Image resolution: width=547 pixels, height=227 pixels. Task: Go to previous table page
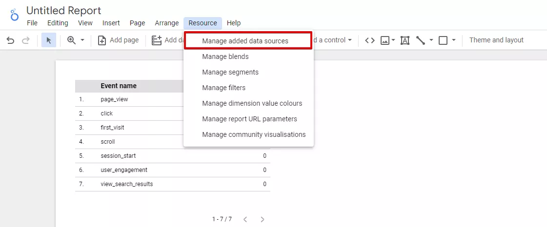(245, 219)
